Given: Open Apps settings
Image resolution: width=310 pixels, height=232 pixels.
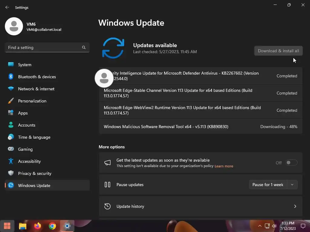Looking at the screenshot, I should pos(47,113).
